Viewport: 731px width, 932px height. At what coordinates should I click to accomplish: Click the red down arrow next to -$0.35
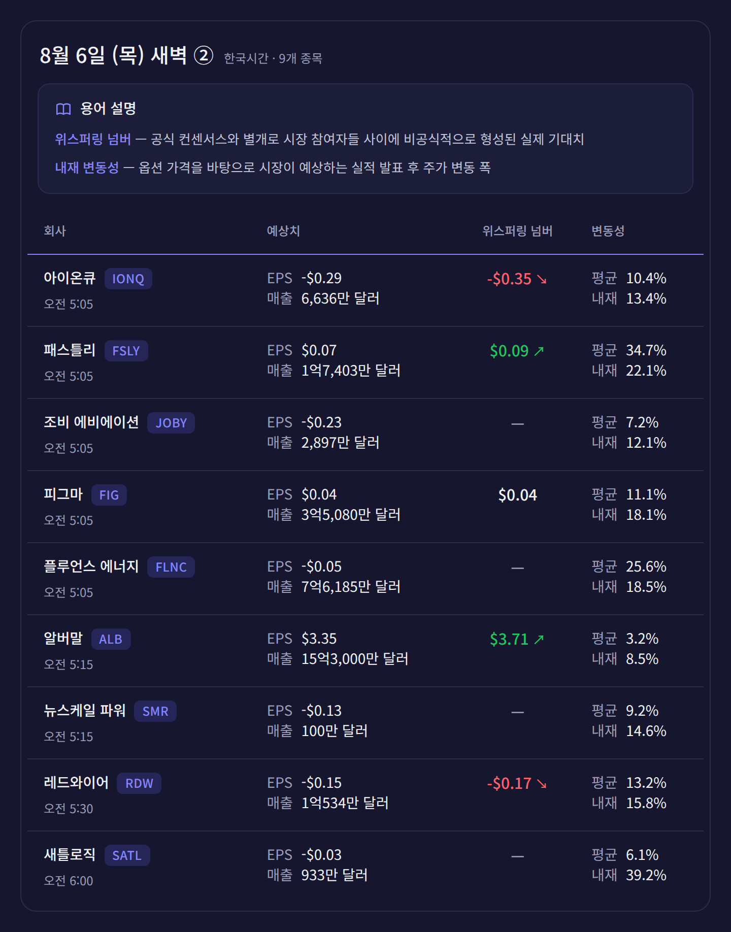point(542,279)
